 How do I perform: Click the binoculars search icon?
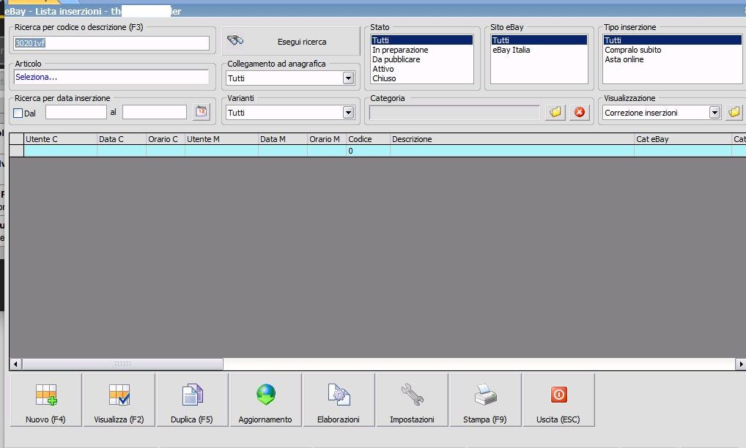[x=235, y=40]
